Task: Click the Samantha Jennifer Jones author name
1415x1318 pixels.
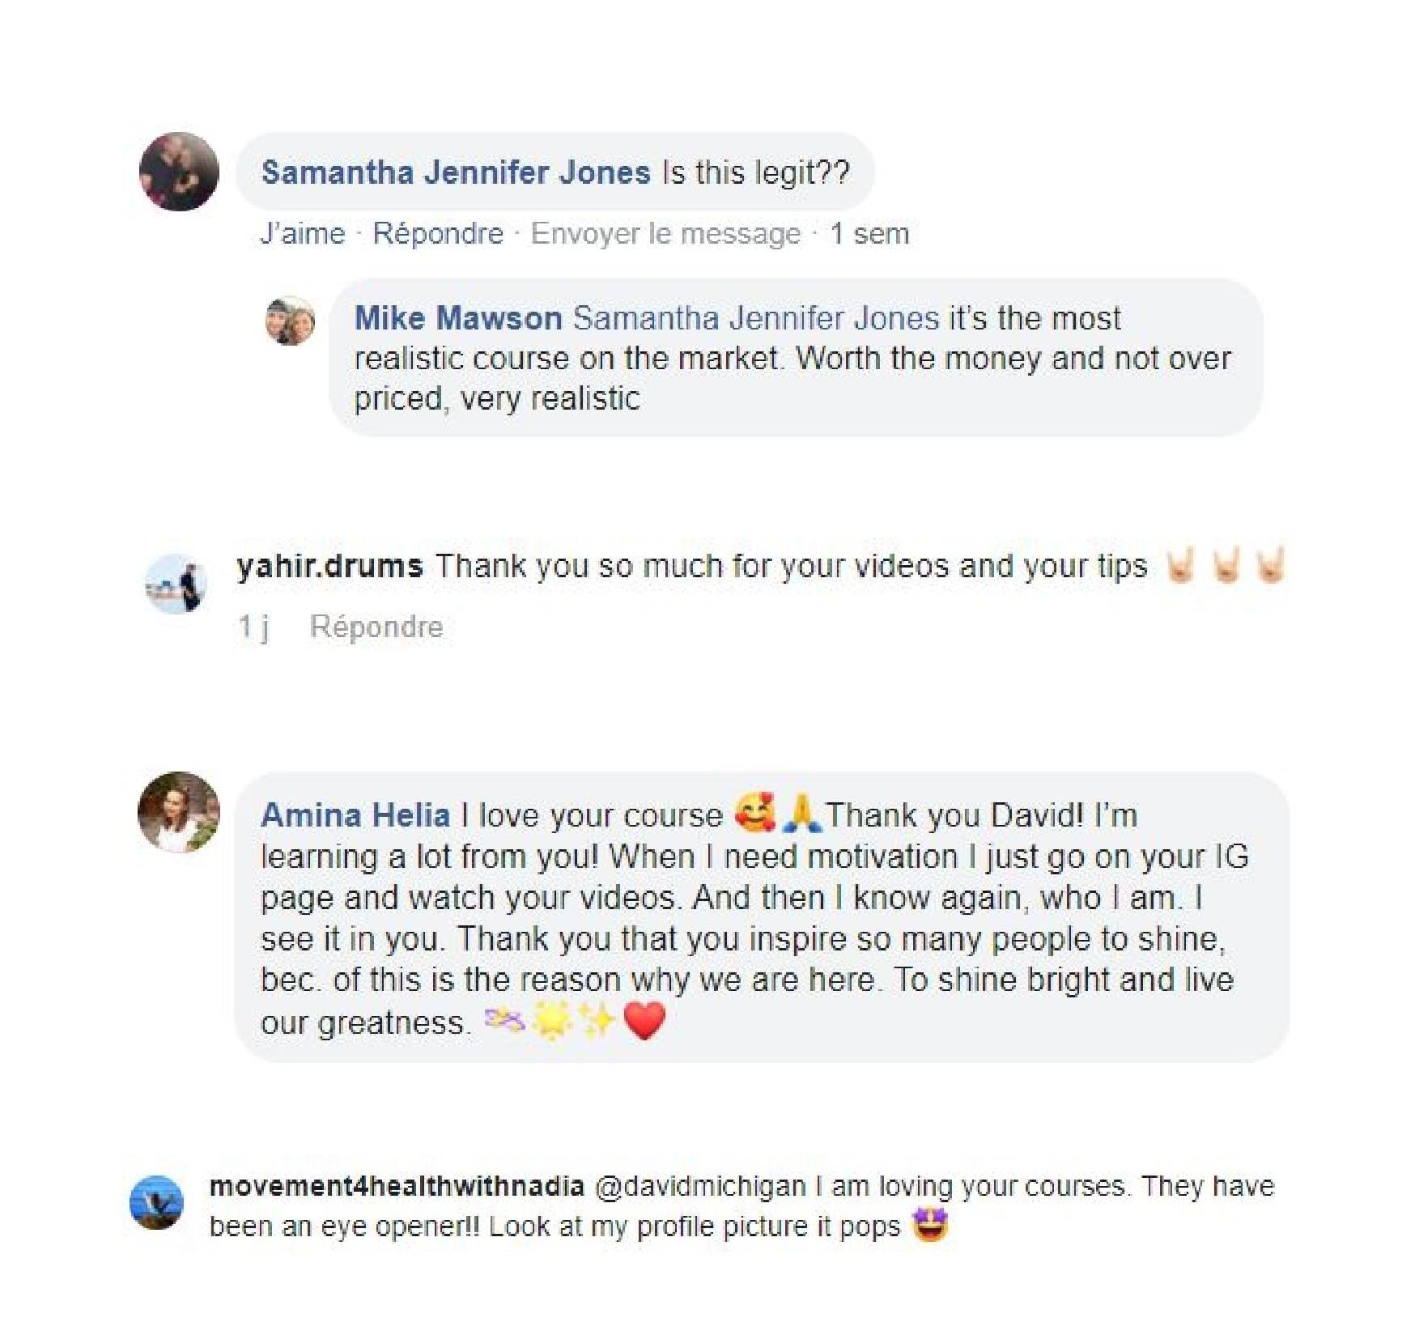Action: [x=456, y=172]
